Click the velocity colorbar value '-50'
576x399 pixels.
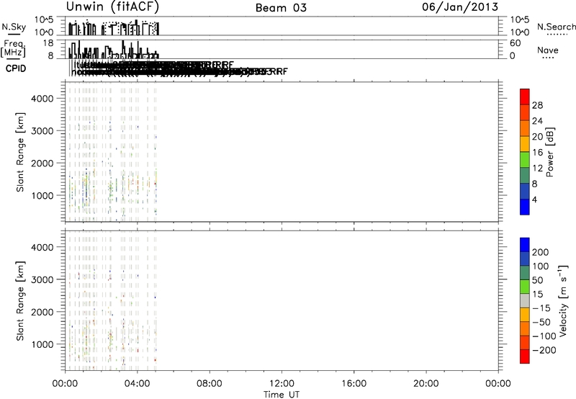tap(541, 322)
